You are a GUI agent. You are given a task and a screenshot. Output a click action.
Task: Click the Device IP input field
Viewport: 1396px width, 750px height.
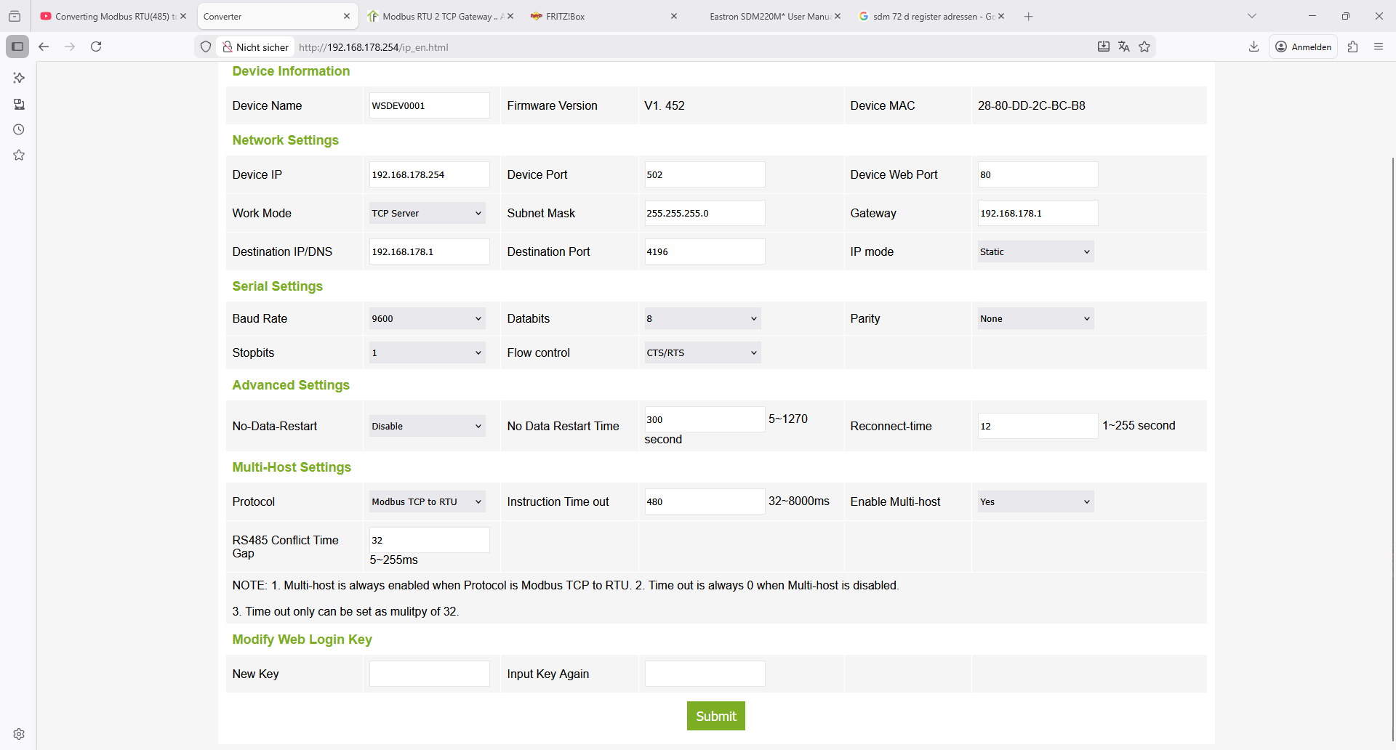(429, 174)
